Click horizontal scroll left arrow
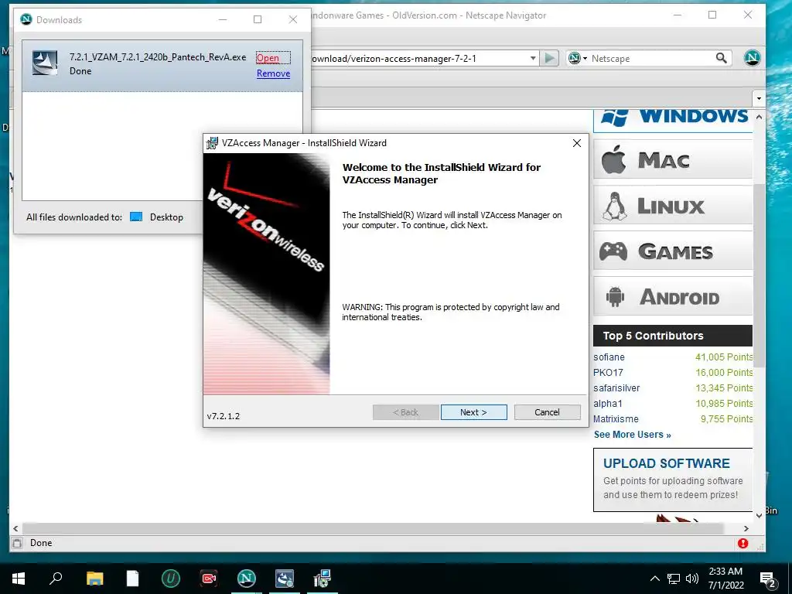792x594 pixels. point(15,528)
